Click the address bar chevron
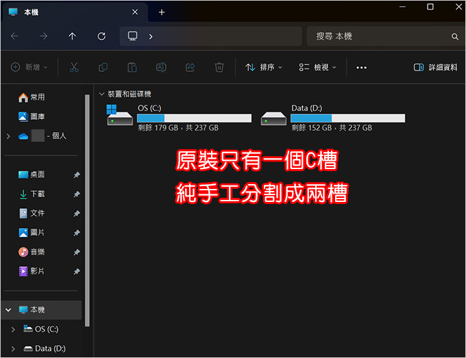Viewport: 466px width, 358px height. (x=151, y=36)
